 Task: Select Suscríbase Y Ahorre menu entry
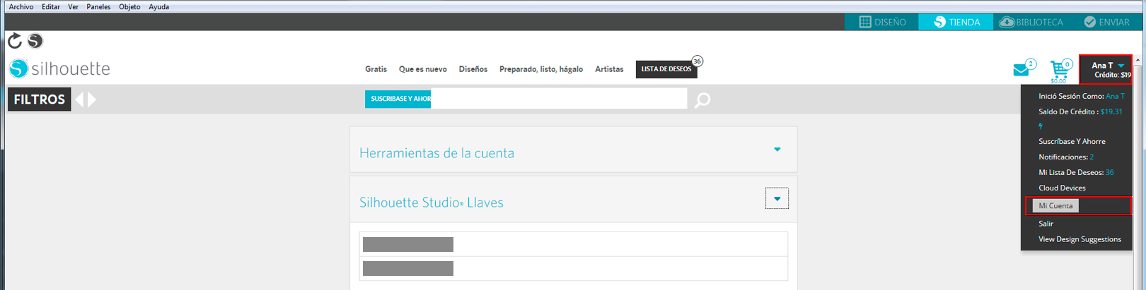(x=1072, y=141)
